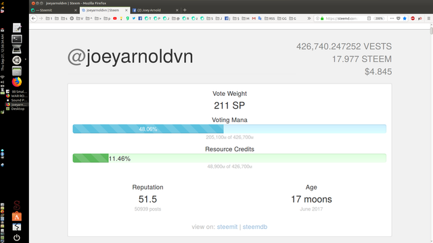Screen dimensions: 433x243
Task: Open the Steemit bookmark labeled z
Action: [195, 18]
